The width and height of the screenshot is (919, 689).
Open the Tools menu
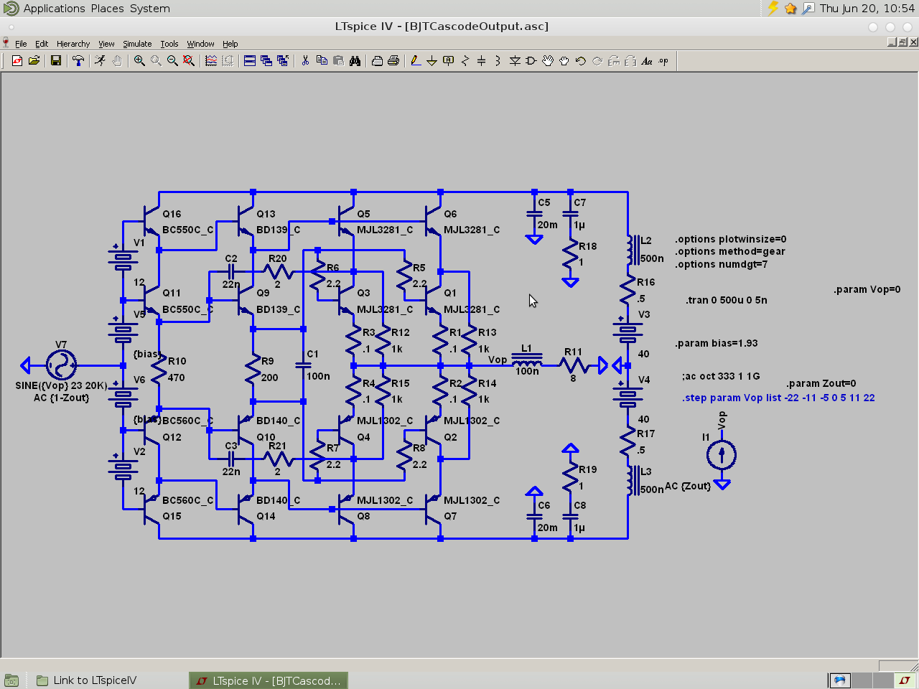(169, 44)
